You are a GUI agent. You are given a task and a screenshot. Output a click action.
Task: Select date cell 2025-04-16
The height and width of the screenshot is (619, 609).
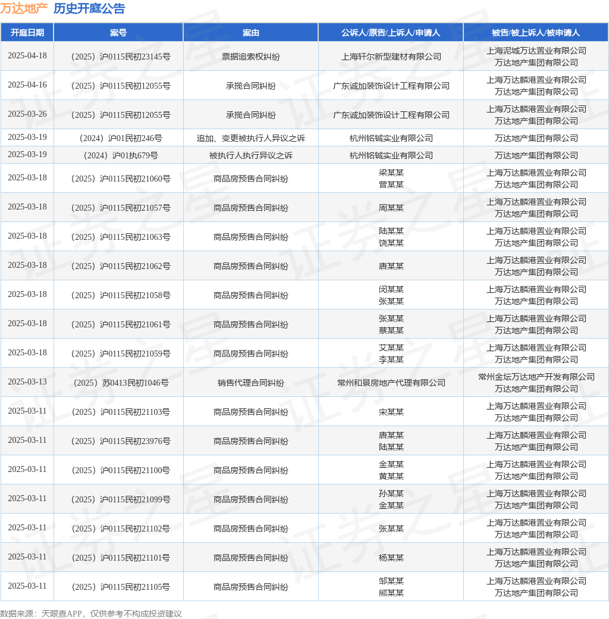[x=27, y=85]
